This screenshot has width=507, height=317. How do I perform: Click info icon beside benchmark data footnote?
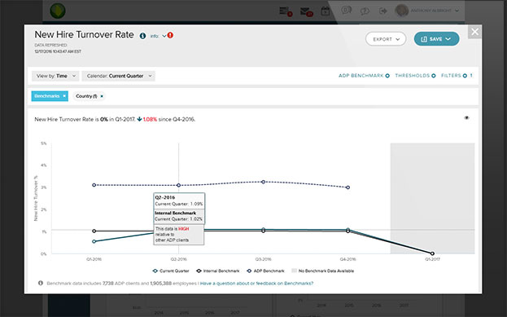(x=41, y=283)
